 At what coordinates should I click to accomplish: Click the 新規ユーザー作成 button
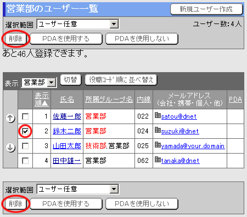pos(206,9)
